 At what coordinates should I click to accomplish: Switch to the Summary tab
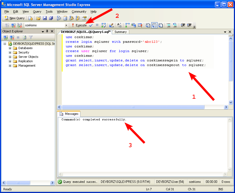120,32
